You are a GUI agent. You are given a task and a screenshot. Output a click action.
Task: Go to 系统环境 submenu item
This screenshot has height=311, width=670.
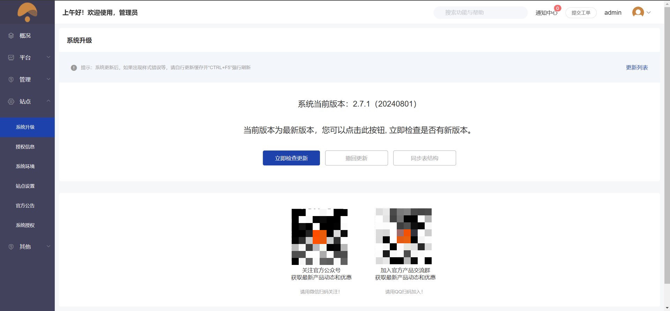[x=27, y=166]
